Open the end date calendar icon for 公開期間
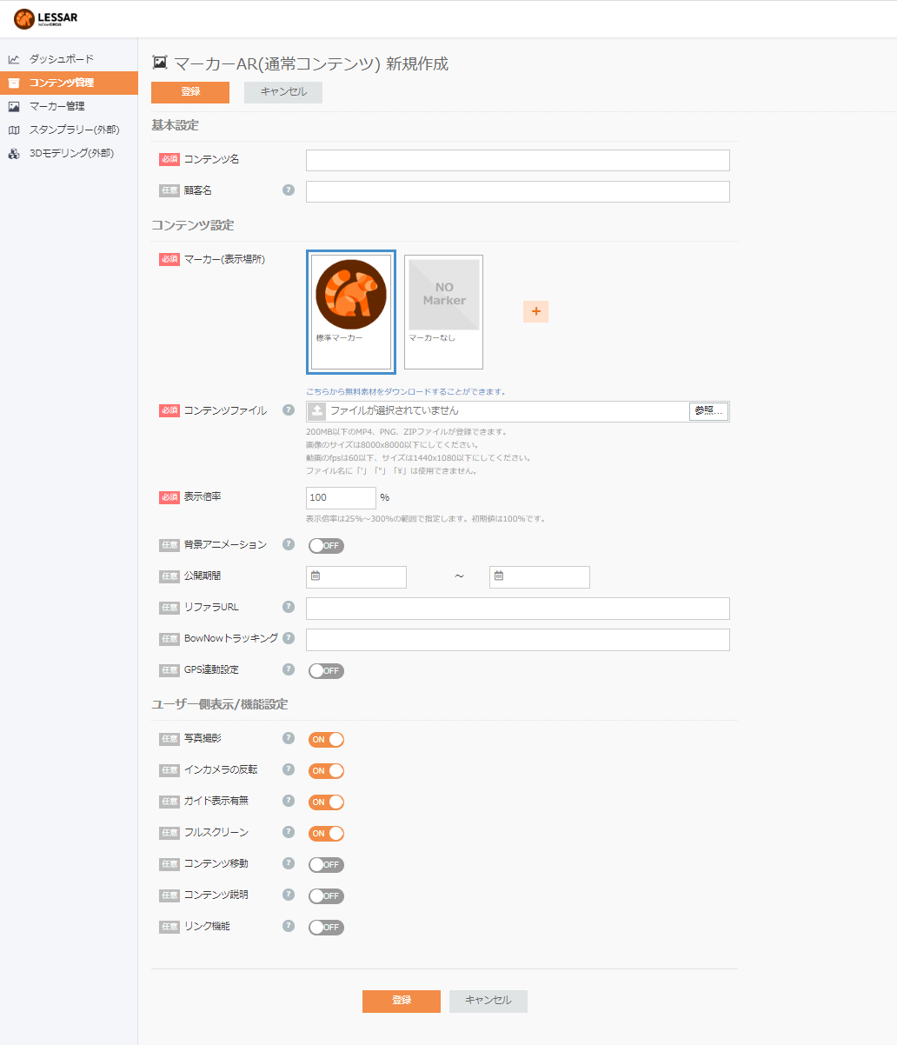 coord(499,576)
